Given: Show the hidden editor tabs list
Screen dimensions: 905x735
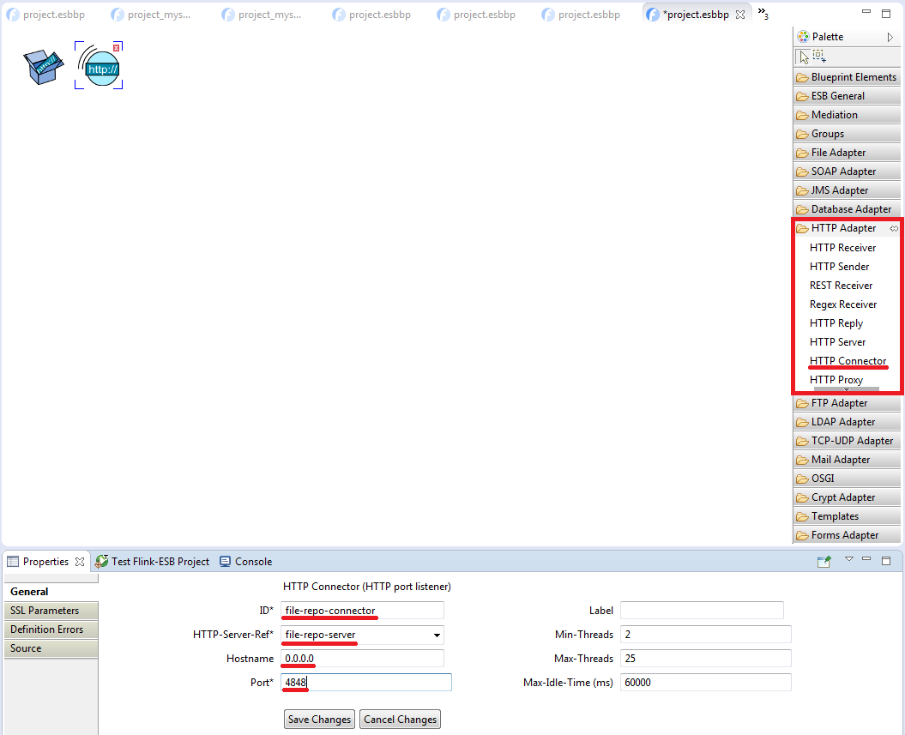Looking at the screenshot, I should coord(763,14).
